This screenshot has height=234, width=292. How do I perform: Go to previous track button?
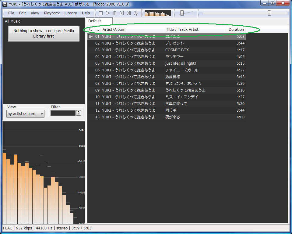click(122, 13)
